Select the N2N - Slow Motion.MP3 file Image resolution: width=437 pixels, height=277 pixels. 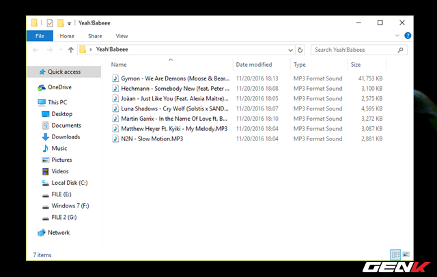point(152,138)
